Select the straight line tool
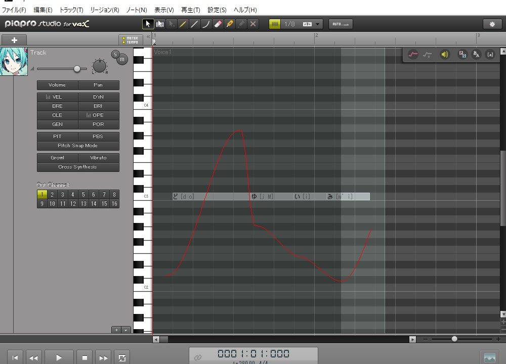This screenshot has width=506, height=364. [x=195, y=24]
